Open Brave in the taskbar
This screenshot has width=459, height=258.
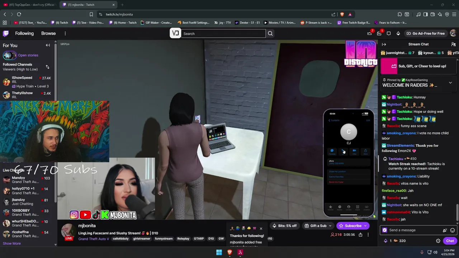(x=230, y=252)
